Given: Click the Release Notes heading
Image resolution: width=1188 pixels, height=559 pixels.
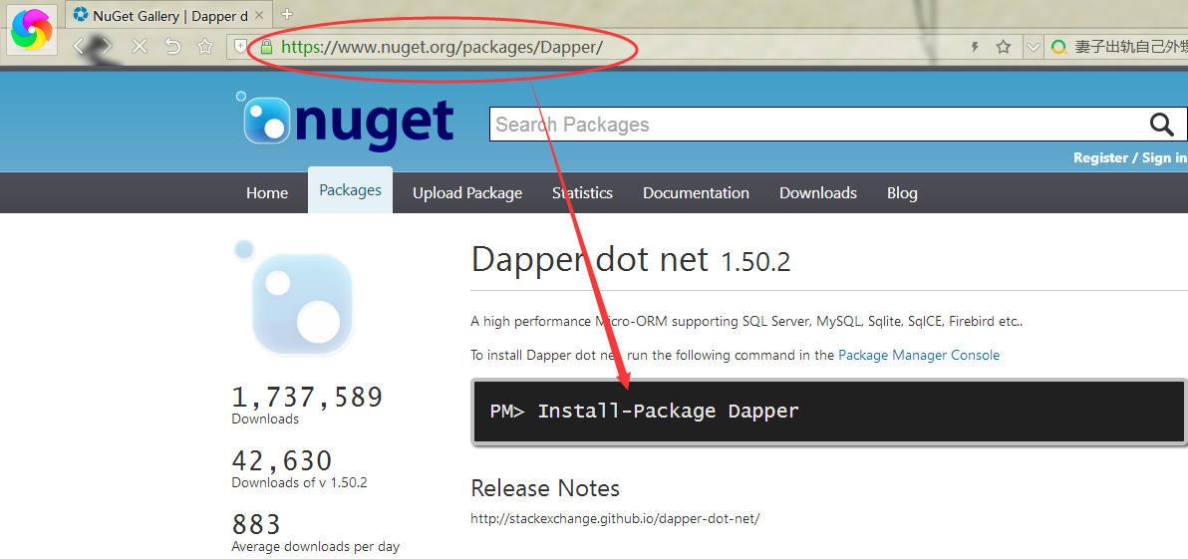Looking at the screenshot, I should pos(545,488).
